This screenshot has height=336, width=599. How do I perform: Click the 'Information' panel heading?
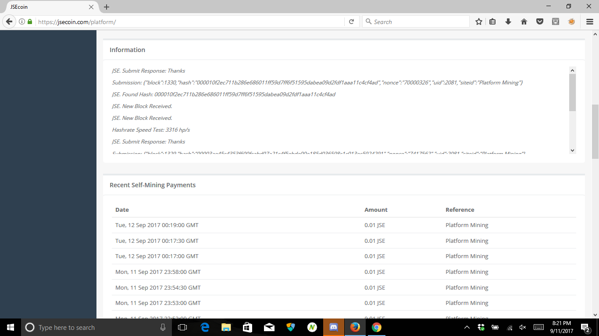(x=127, y=50)
